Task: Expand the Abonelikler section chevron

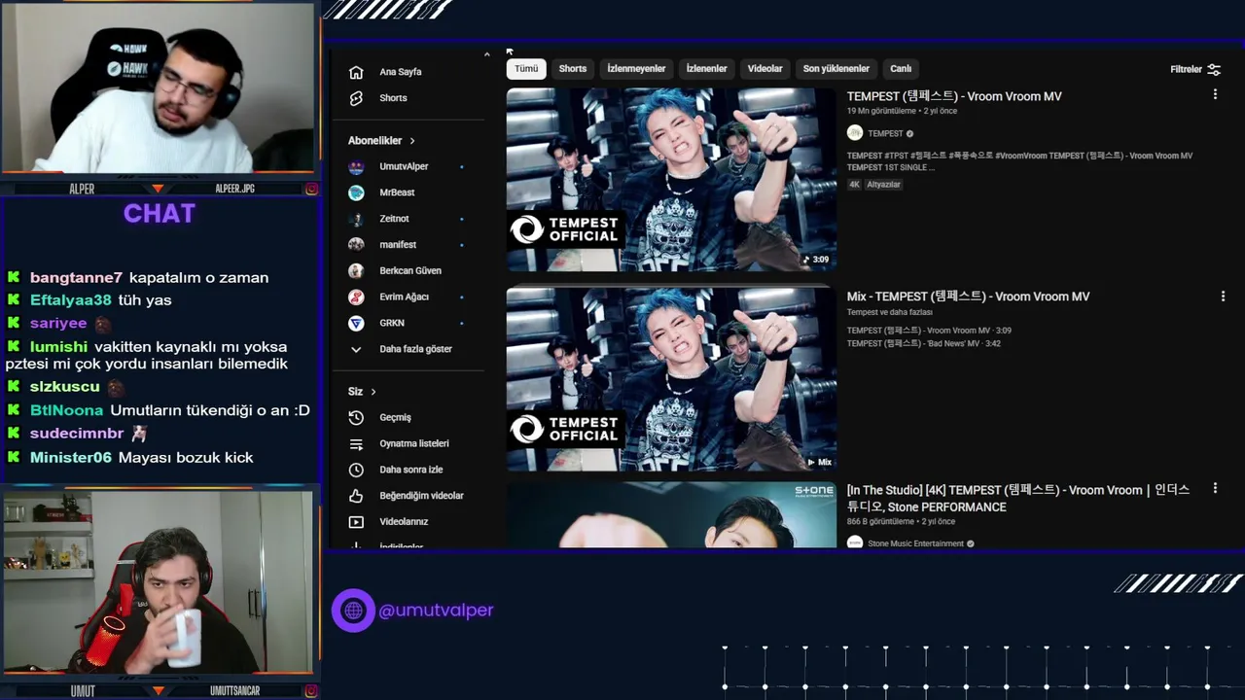Action: [x=412, y=141]
